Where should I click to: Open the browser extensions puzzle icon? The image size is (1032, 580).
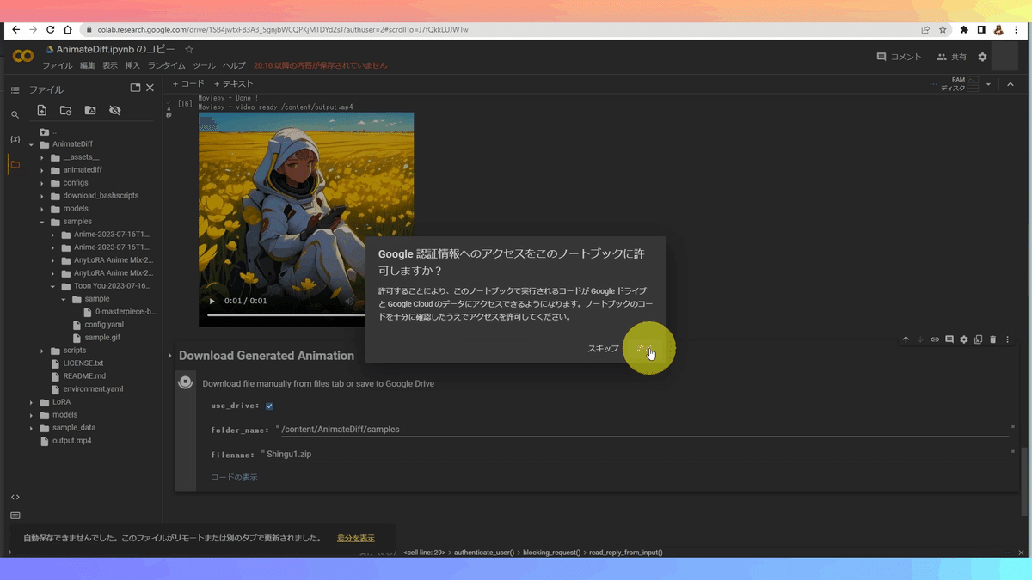point(964,29)
